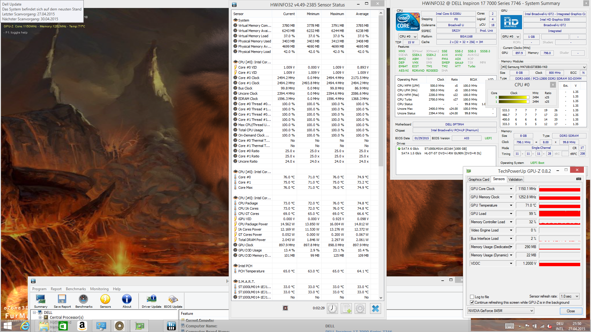Open Sensor refresh rate dropdown
Viewport: 591px width, 332px height.
tap(570, 296)
